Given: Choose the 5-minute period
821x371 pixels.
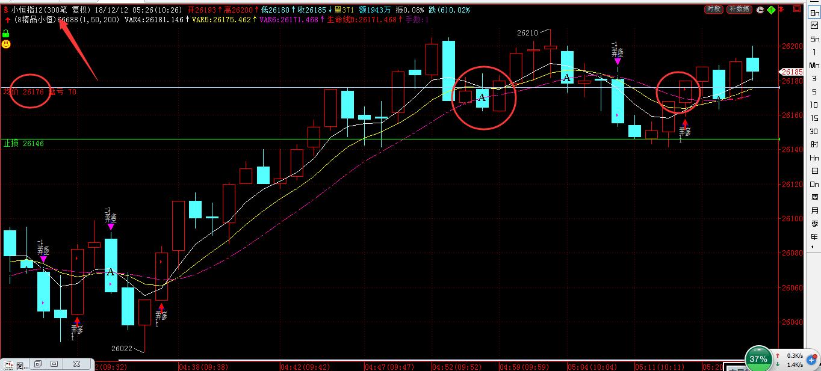Looking at the screenshot, I should (814, 91).
